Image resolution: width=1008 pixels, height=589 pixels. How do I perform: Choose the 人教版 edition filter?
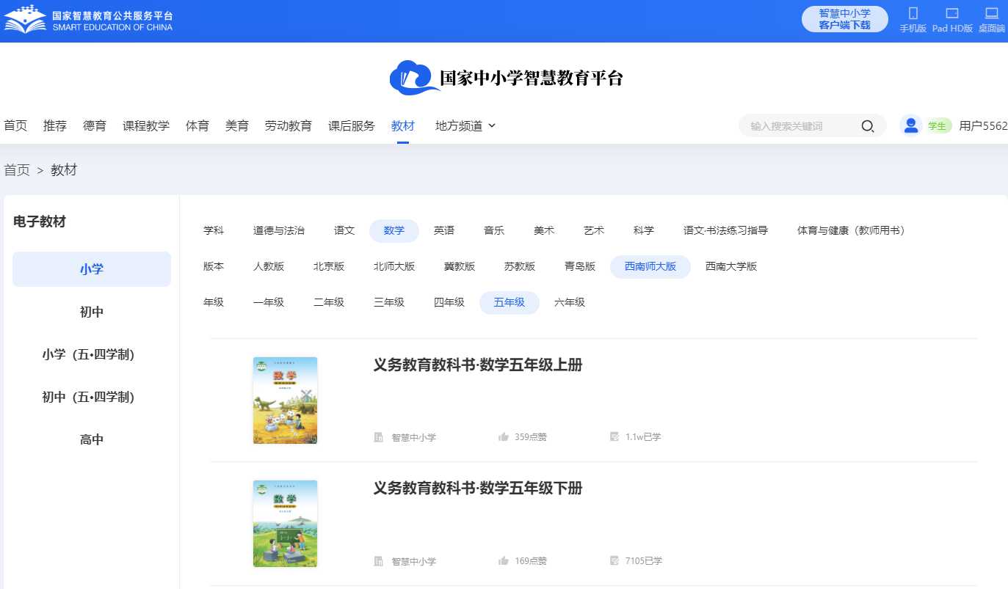(x=269, y=266)
